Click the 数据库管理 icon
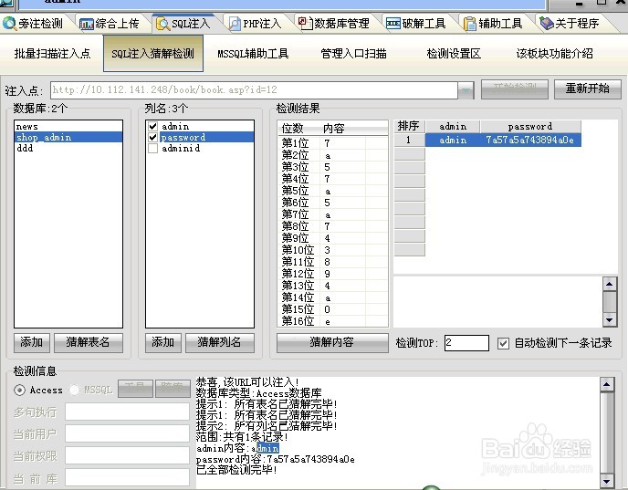Image resolution: width=628 pixels, height=490 pixels. 305,23
